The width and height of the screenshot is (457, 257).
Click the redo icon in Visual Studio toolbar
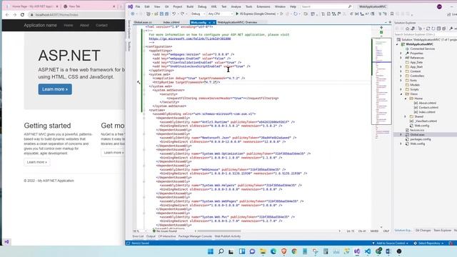pos(183,14)
